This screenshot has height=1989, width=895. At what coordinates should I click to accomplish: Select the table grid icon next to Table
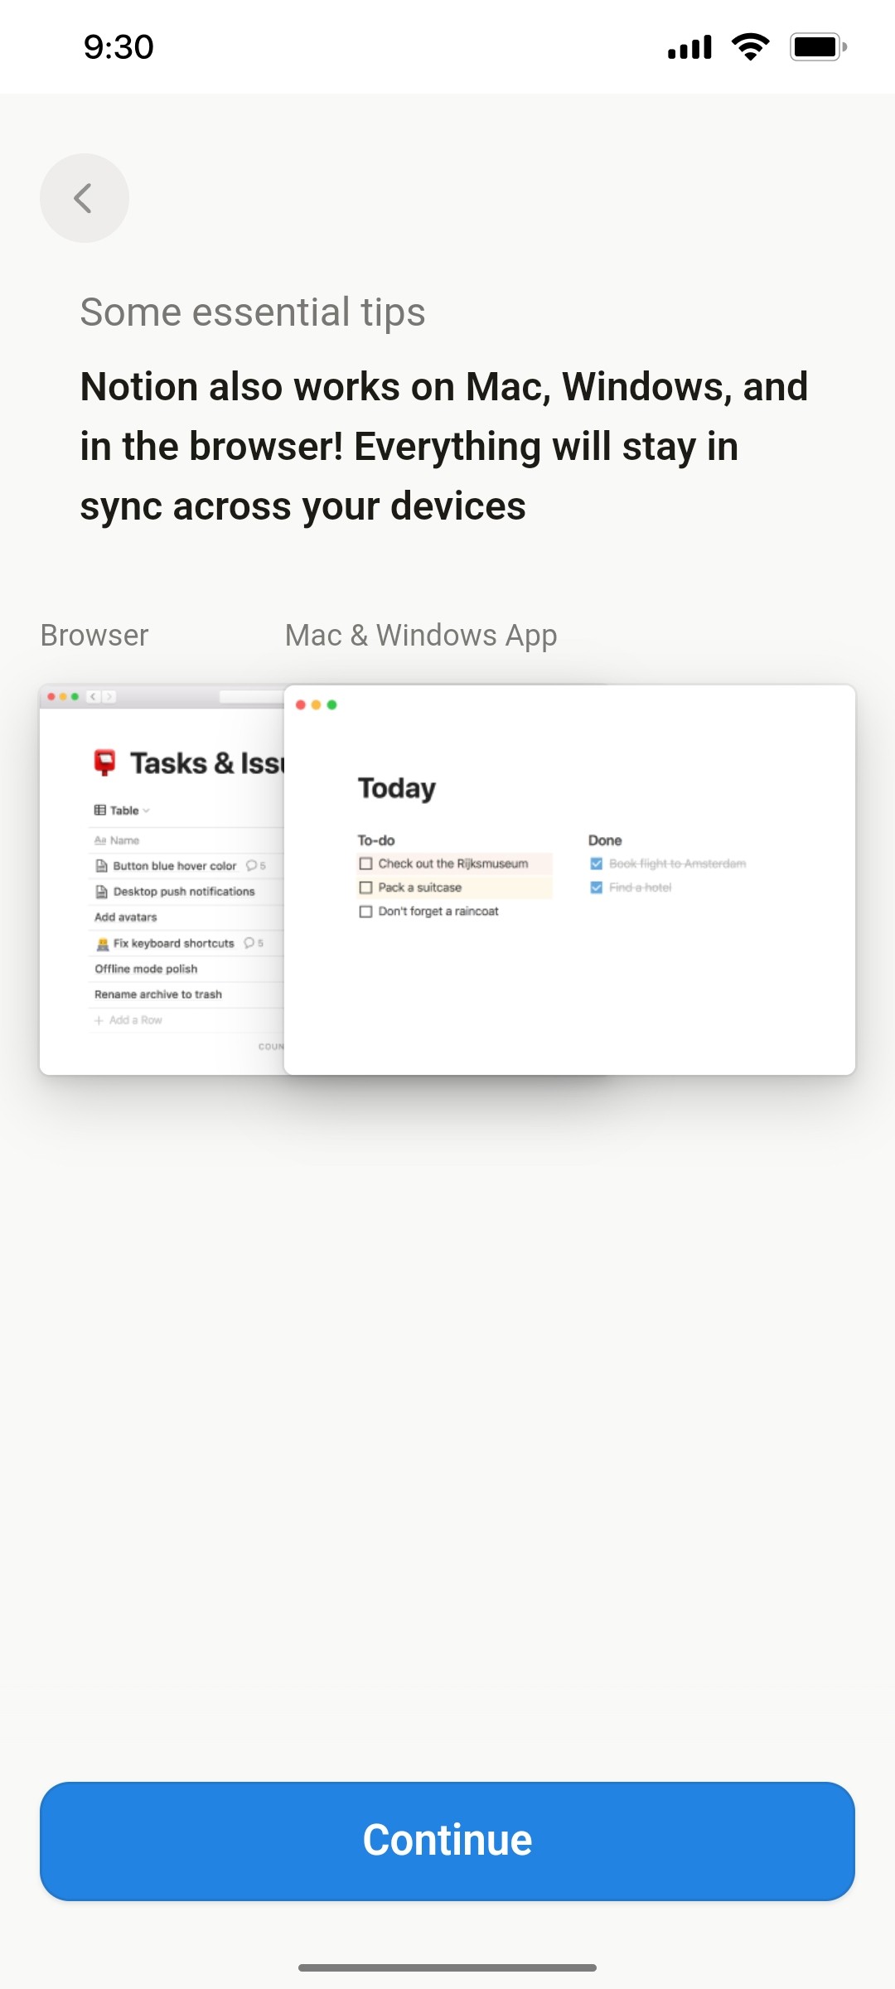point(100,811)
